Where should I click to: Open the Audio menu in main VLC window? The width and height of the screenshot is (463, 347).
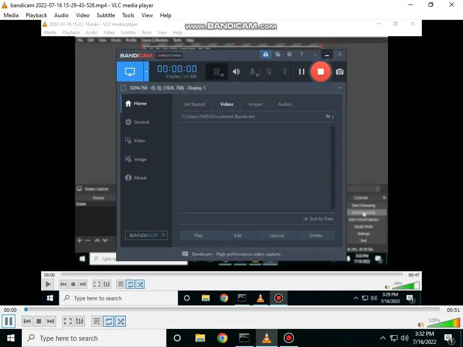(x=61, y=15)
